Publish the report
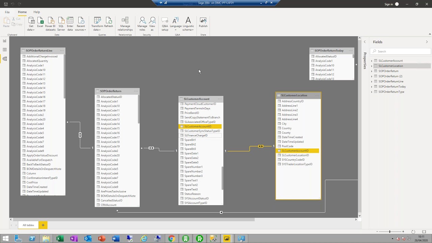 click(x=203, y=22)
